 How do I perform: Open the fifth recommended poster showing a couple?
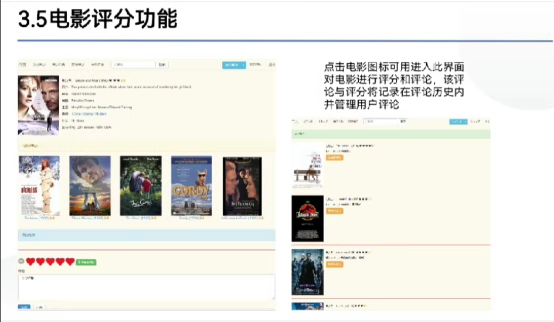pos(242,186)
